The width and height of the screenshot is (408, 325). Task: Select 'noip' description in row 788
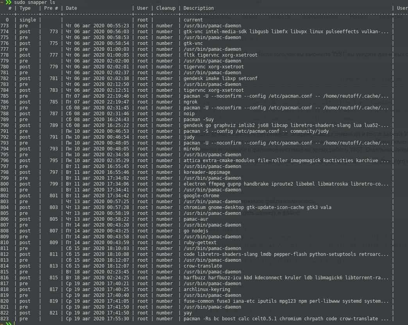point(189,114)
